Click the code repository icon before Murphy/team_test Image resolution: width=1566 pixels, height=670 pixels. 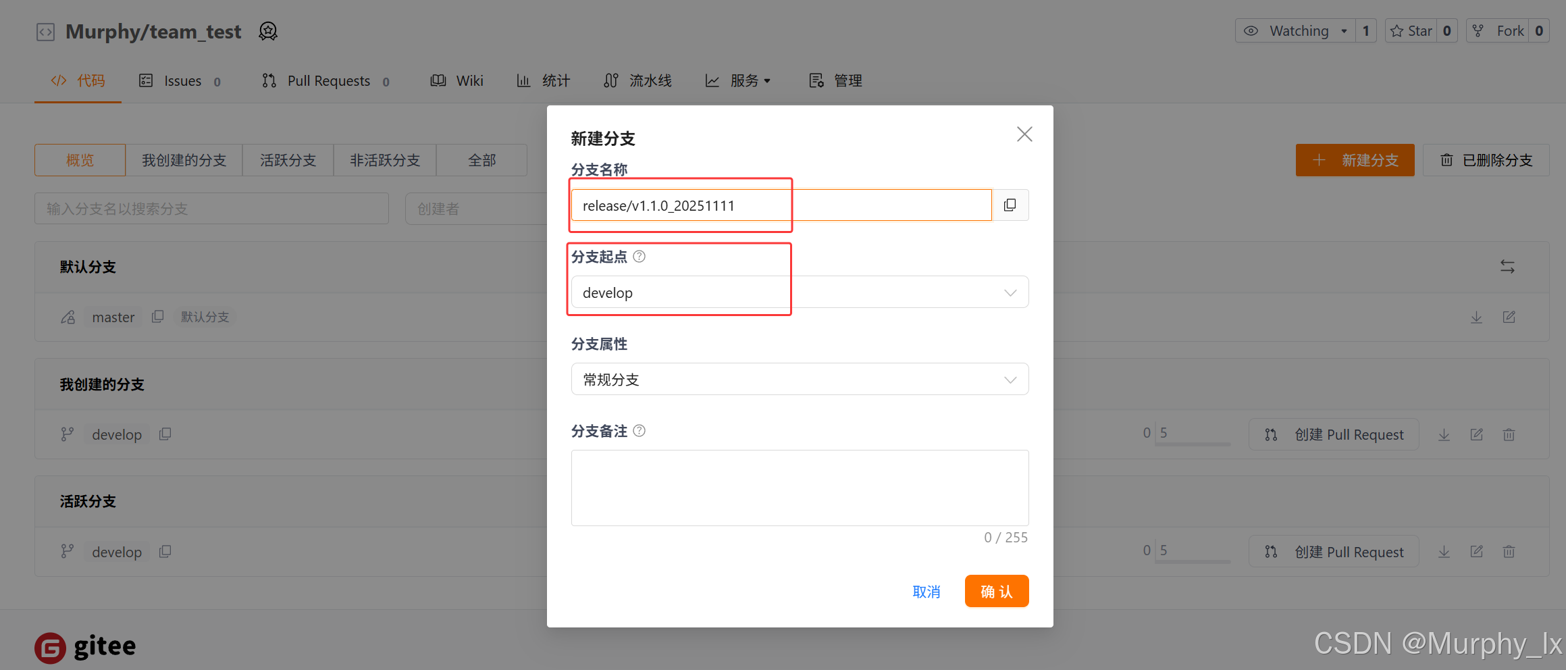[45, 32]
